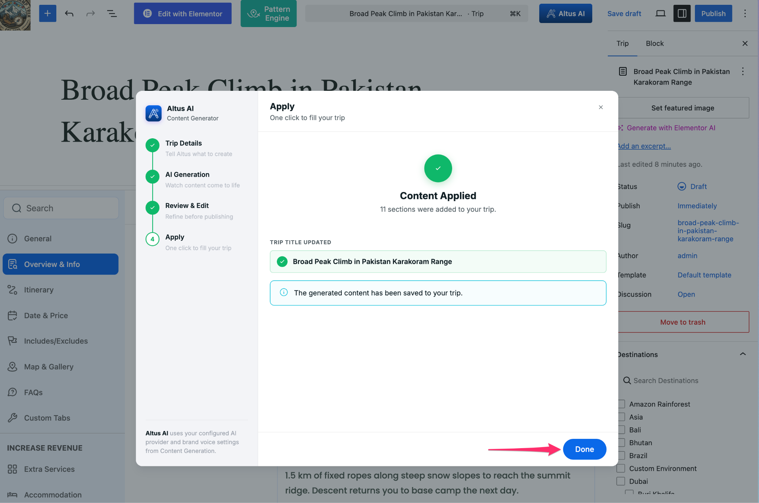
Task: Click the Apply step number 4 circle
Action: point(152,239)
